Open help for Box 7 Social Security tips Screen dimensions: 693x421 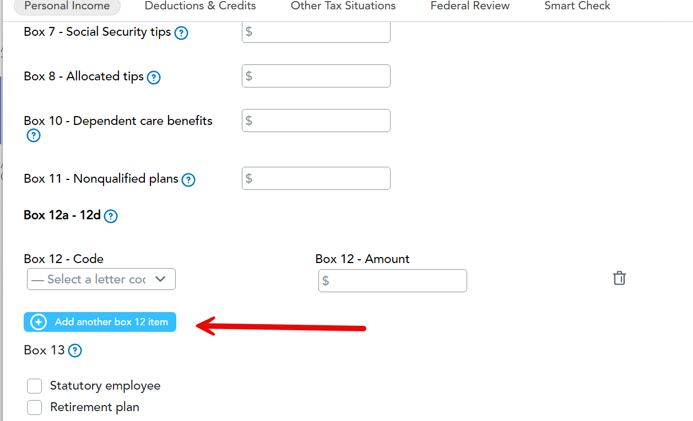[x=181, y=33]
